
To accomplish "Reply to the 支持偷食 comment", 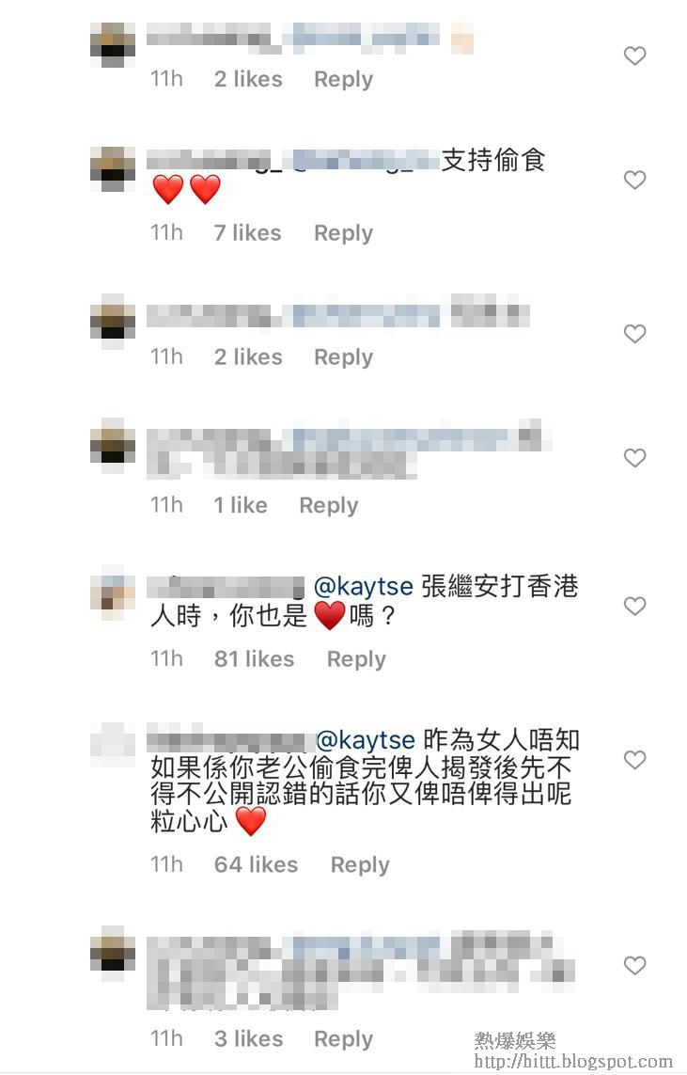I will [x=343, y=233].
